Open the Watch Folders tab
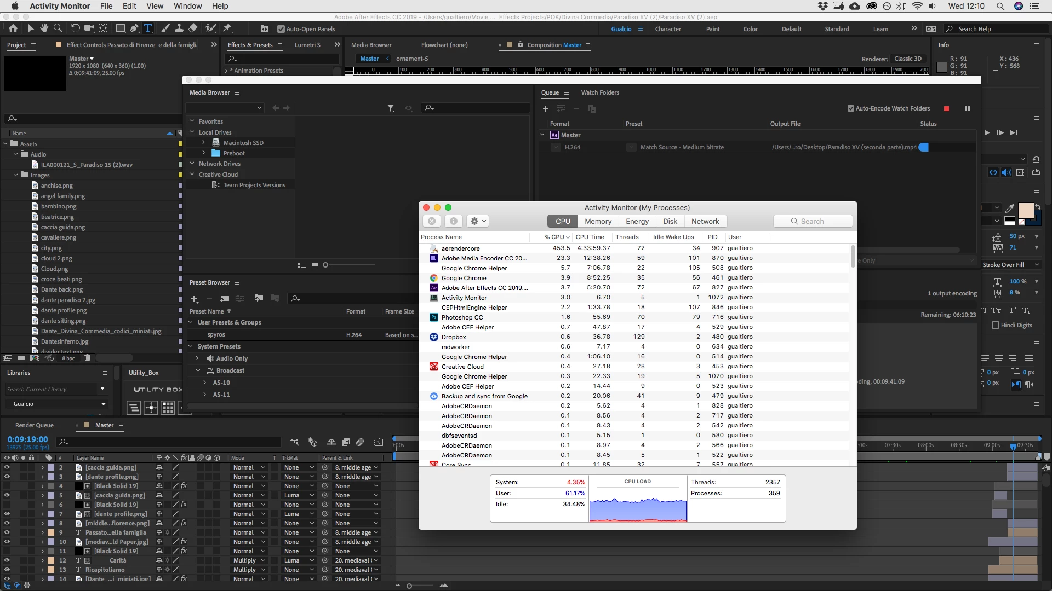 point(600,92)
